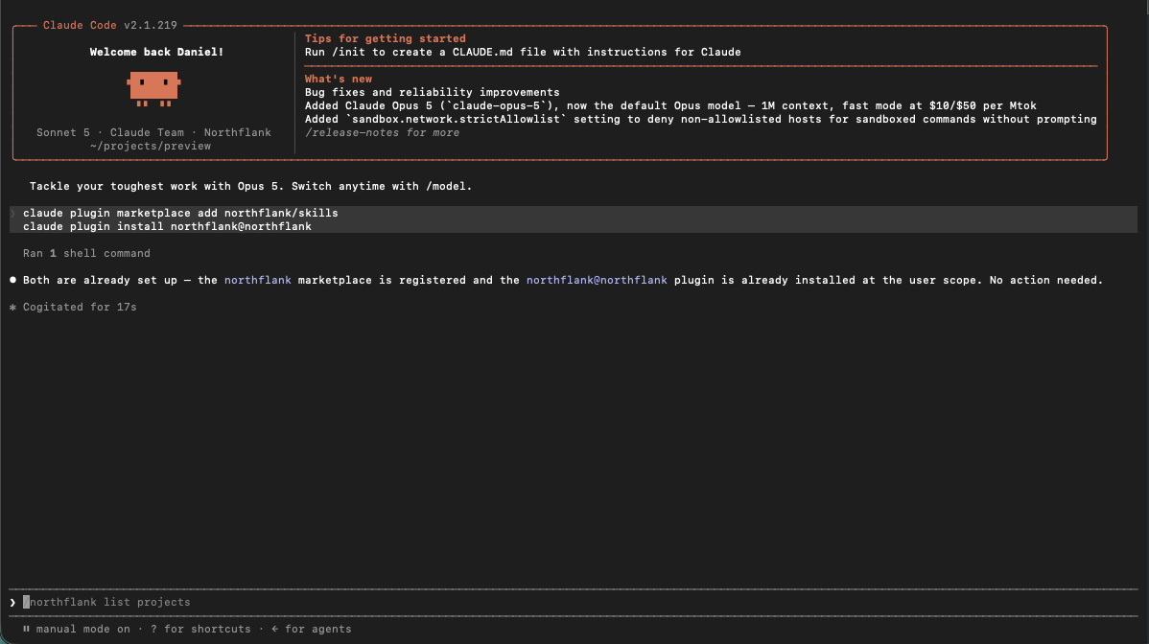Click the 'Ran 1 shell command' line
The width and height of the screenshot is (1149, 644).
[86, 253]
